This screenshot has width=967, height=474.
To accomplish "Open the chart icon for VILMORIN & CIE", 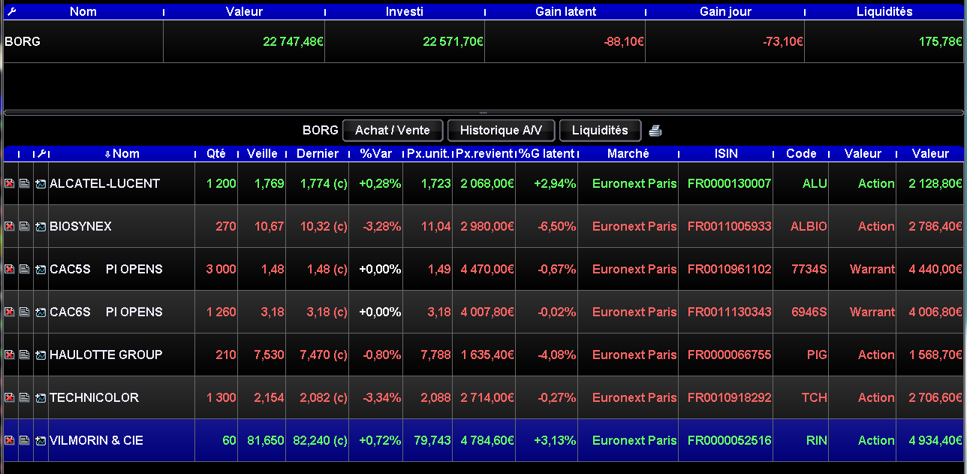I will (x=41, y=440).
